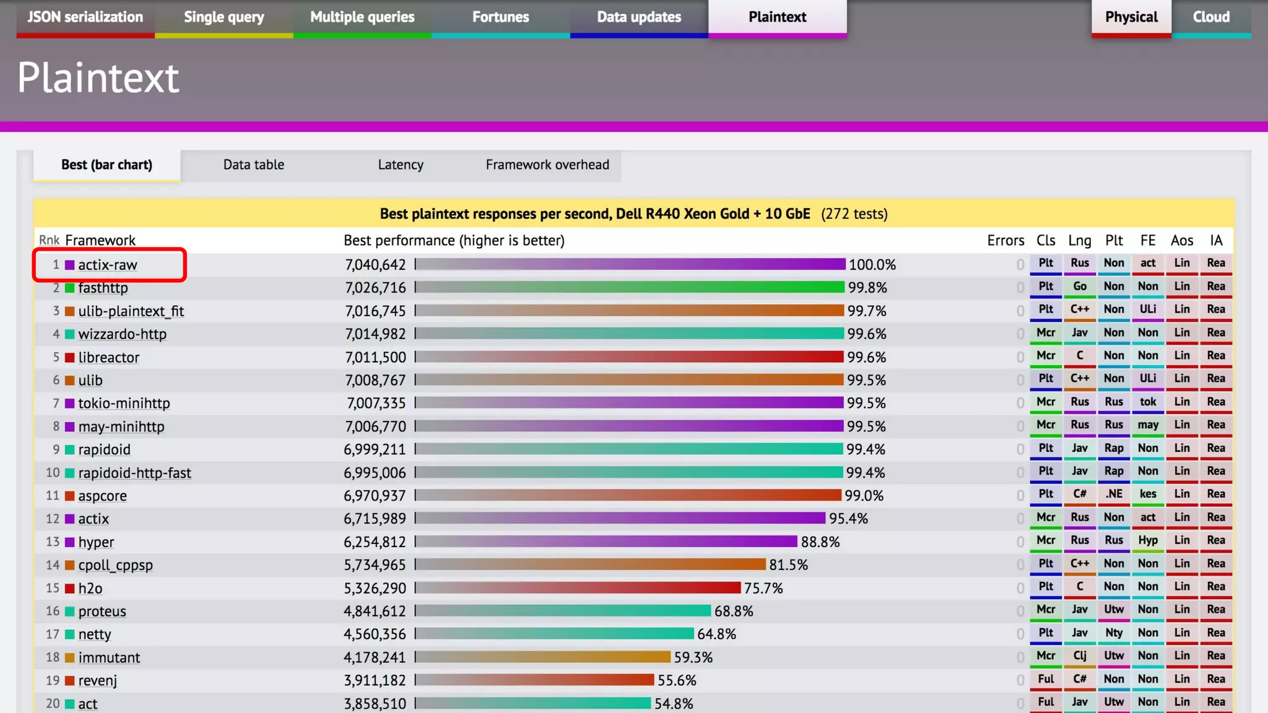Click the wizzardo-http link
1268x713 pixels.
pyautogui.click(x=122, y=334)
